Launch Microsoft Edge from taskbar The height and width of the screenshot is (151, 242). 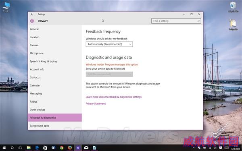coord(37,148)
